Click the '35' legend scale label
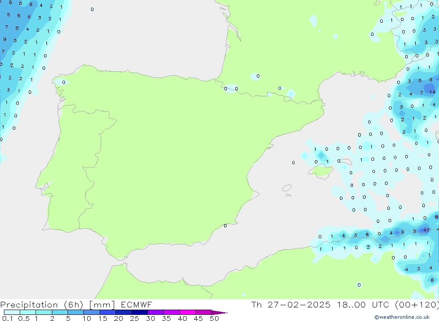The width and height of the screenshot is (439, 321). 166,318
